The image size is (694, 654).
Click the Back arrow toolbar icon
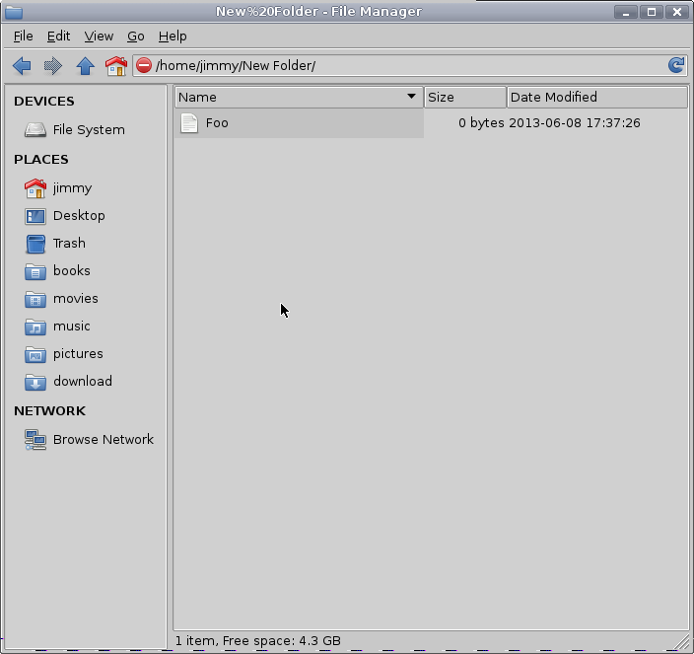pyautogui.click(x=22, y=66)
